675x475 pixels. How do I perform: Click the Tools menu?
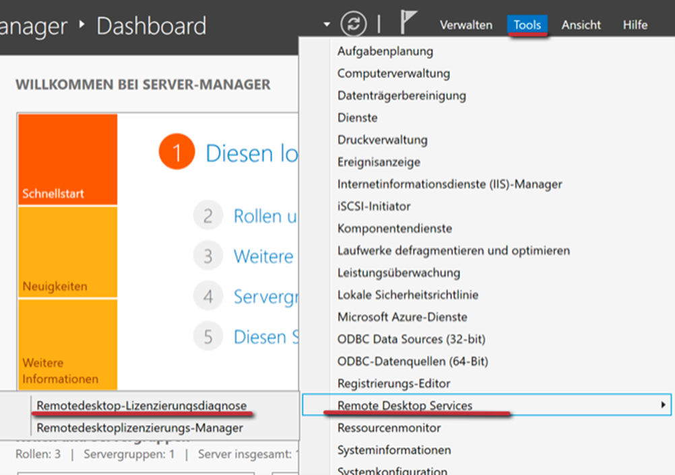(x=527, y=25)
